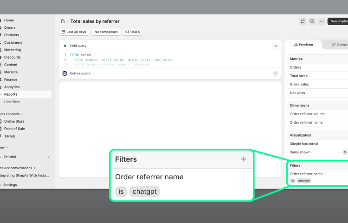
Task: Open Live View under Reports
Action: point(12,102)
